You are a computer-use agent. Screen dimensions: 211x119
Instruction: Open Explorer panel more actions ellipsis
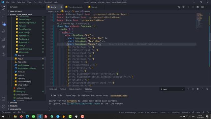[42, 7]
